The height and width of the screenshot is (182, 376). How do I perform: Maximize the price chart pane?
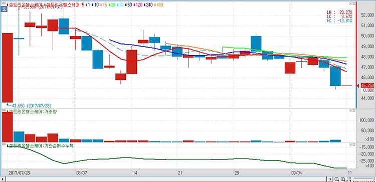point(353,4)
